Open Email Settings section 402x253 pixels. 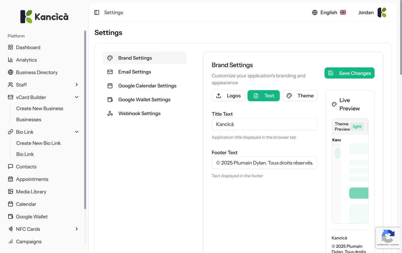click(134, 72)
